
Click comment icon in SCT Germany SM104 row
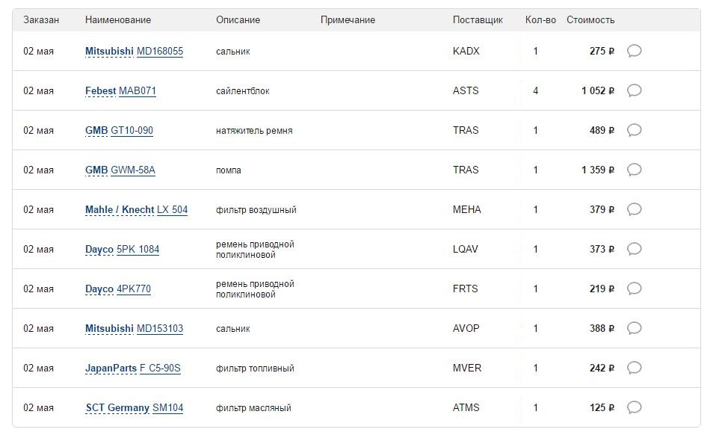coord(635,407)
